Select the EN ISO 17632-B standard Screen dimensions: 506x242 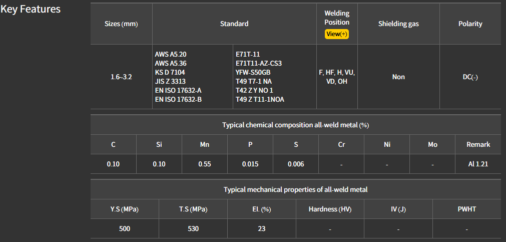point(178,99)
